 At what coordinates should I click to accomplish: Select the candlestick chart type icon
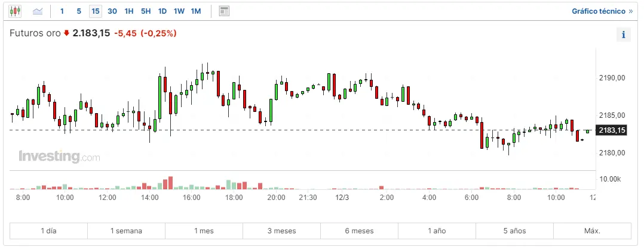coord(15,11)
